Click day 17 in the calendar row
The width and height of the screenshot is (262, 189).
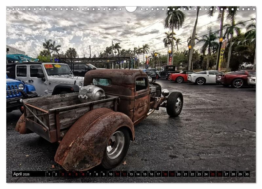(158, 174)
